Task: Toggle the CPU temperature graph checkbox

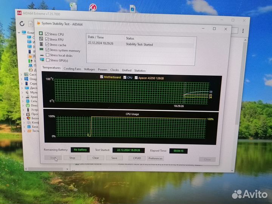Action: (x=125, y=77)
